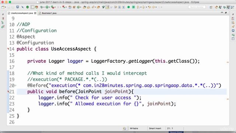Jump to Last Edit Location icon

point(149,7)
